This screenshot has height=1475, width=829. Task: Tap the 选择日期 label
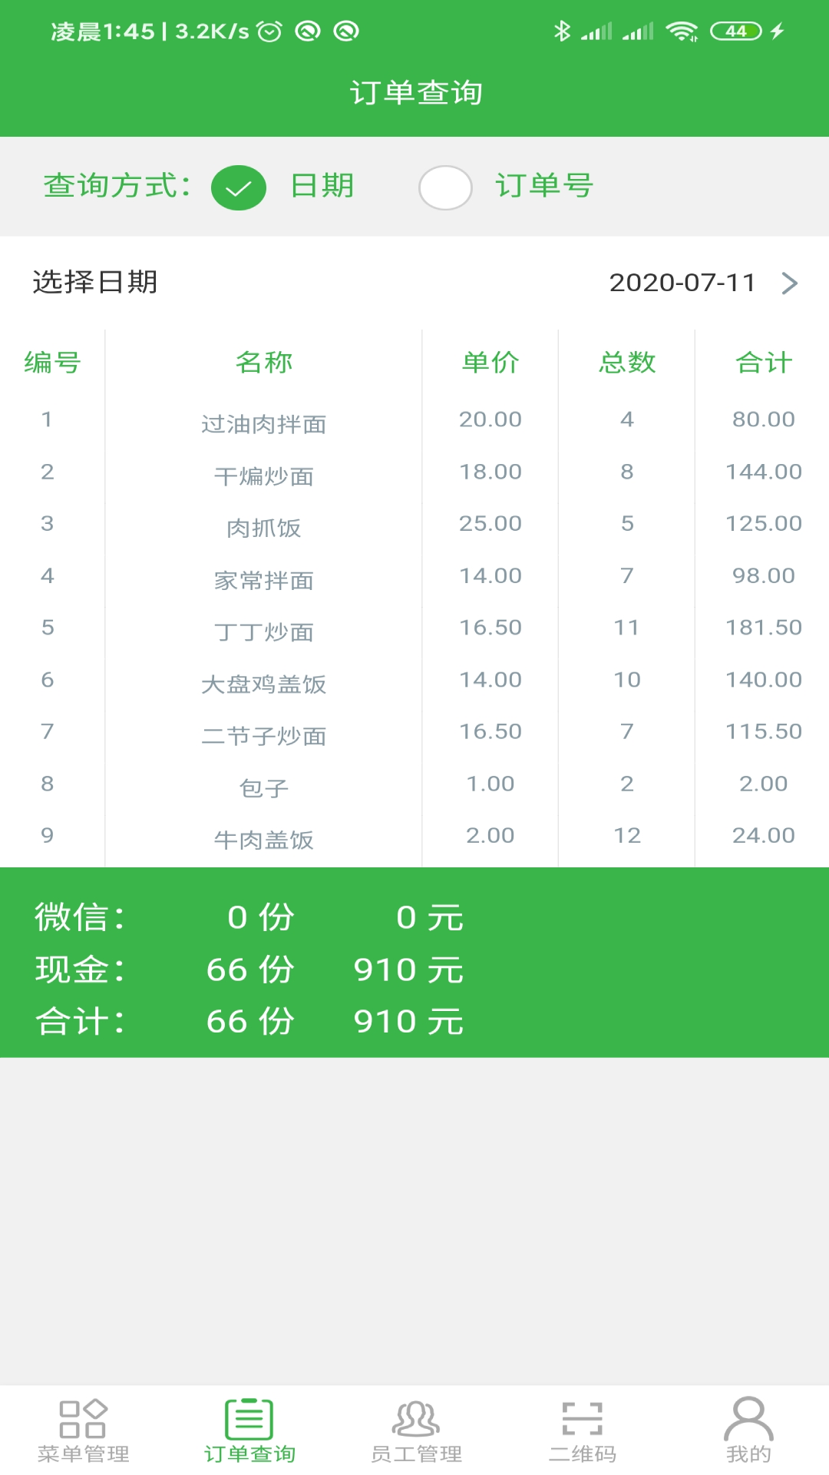pos(94,282)
